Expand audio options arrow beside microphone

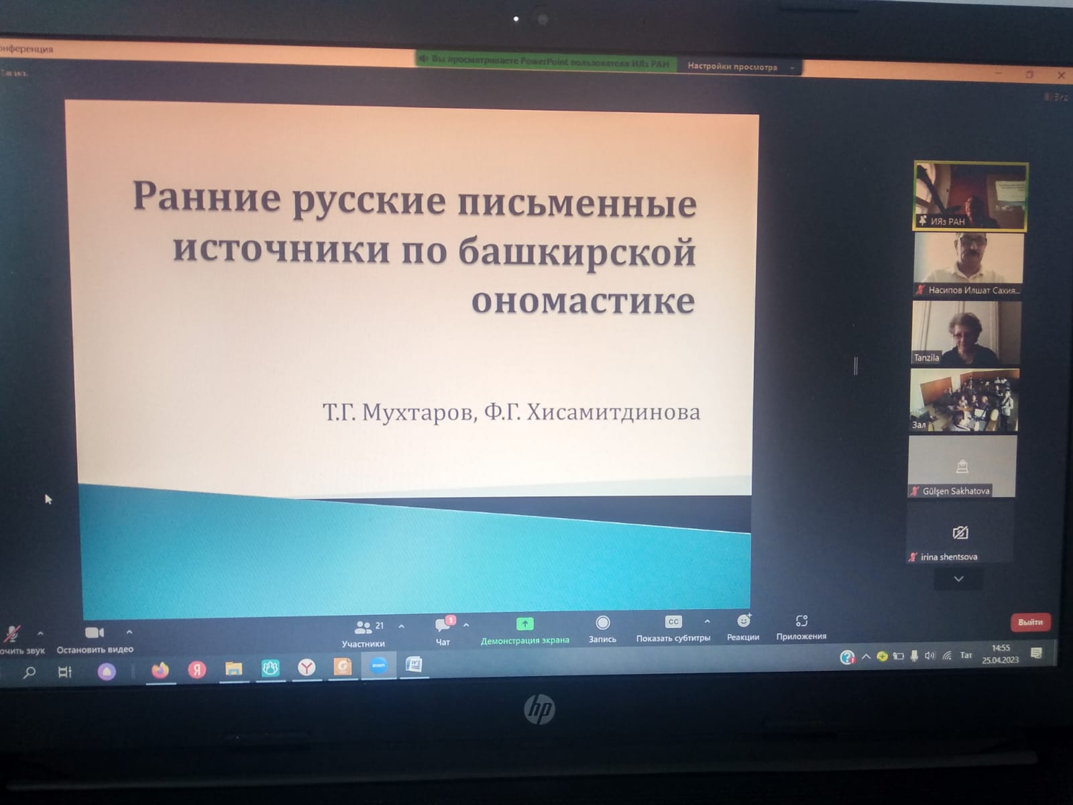pyautogui.click(x=40, y=633)
